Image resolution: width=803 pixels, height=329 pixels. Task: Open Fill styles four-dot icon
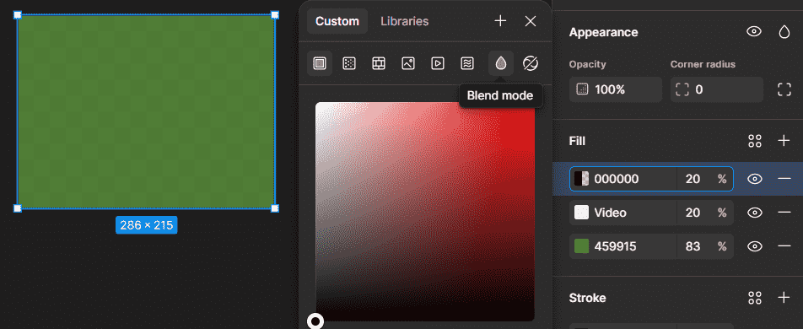[755, 141]
